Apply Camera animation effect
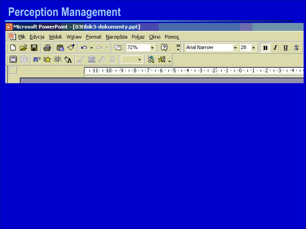Image resolution: width=306 pixels, height=229 pixels. point(58,59)
